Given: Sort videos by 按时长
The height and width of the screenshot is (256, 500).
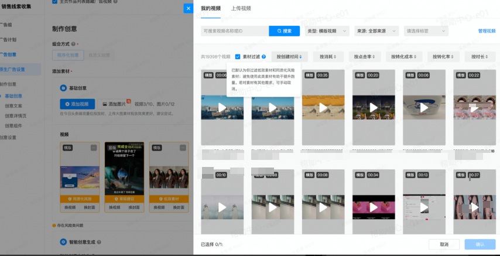Looking at the screenshot, I should (480, 56).
